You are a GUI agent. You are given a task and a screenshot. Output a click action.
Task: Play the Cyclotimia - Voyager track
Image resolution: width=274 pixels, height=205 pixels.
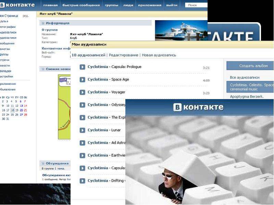[82, 92]
